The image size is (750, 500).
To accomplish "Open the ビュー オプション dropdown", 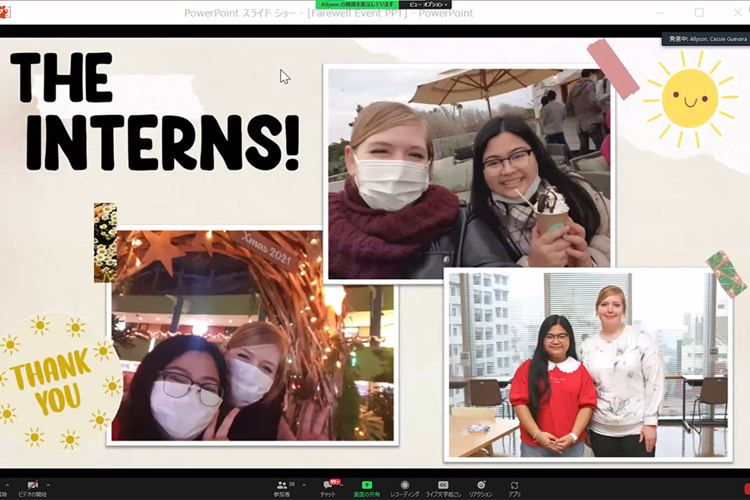I will pyautogui.click(x=427, y=5).
